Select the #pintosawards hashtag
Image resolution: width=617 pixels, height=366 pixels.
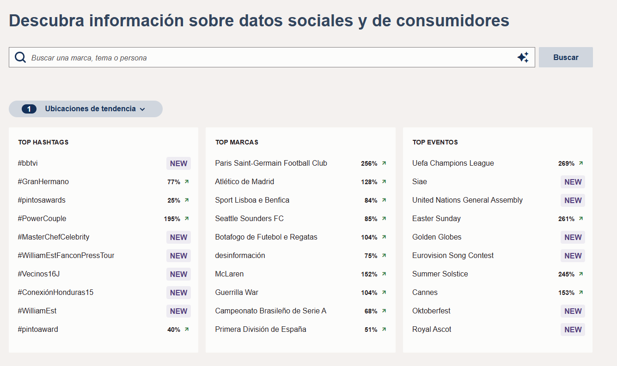coord(42,200)
